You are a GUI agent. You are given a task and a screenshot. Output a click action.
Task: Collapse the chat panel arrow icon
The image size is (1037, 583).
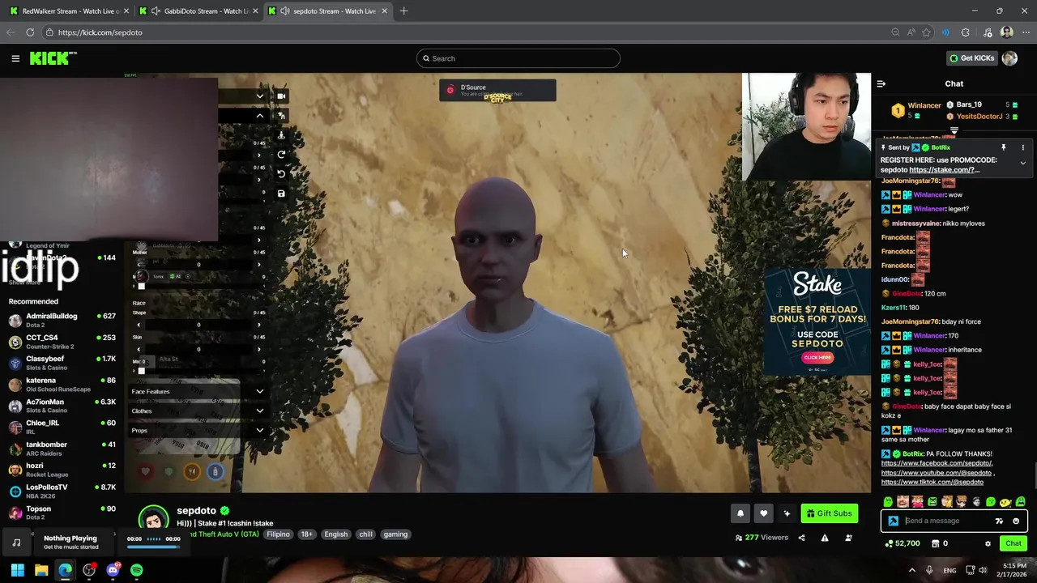coord(881,83)
